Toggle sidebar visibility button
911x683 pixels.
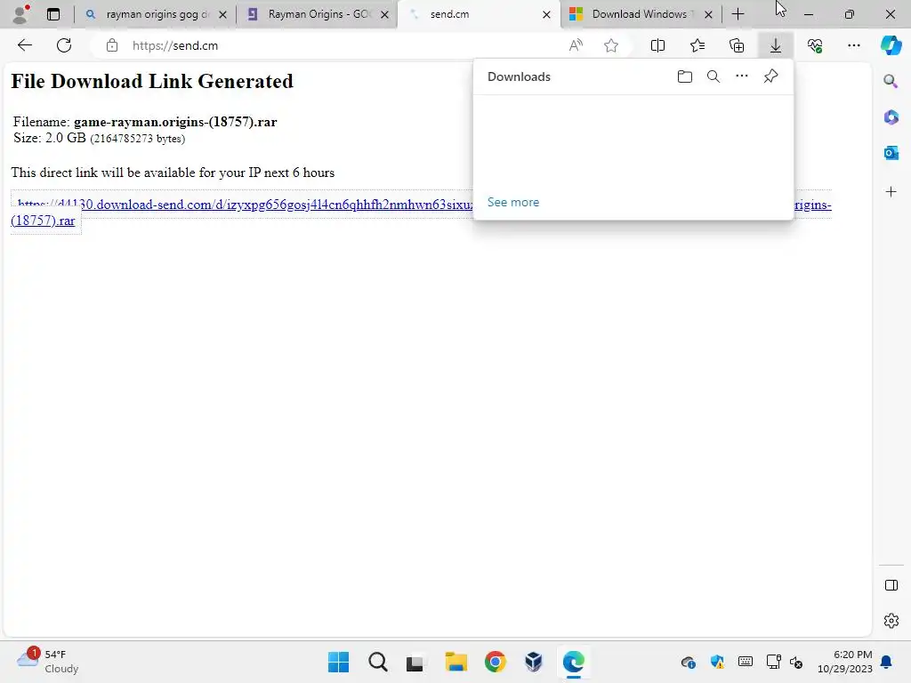pos(891,585)
